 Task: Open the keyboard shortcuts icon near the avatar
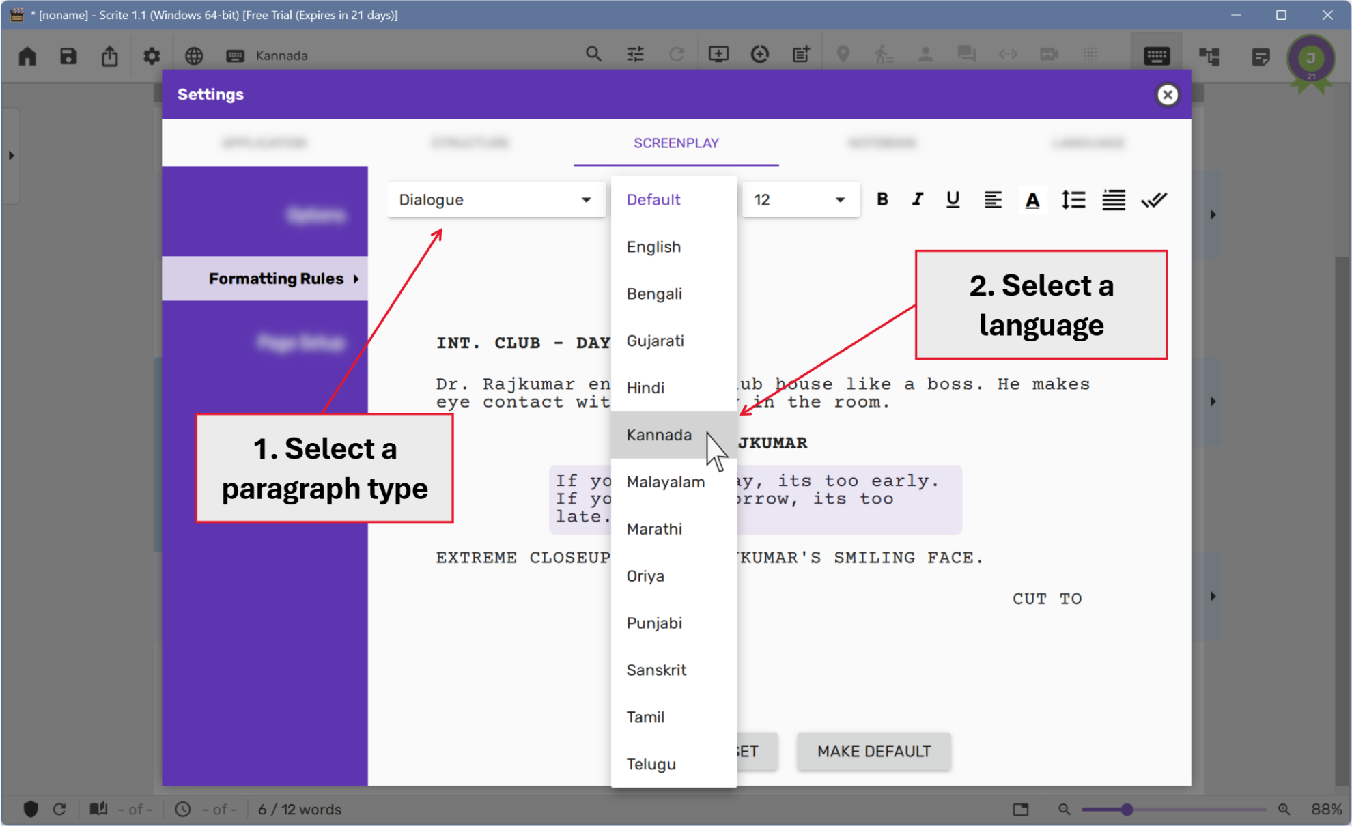click(1157, 55)
